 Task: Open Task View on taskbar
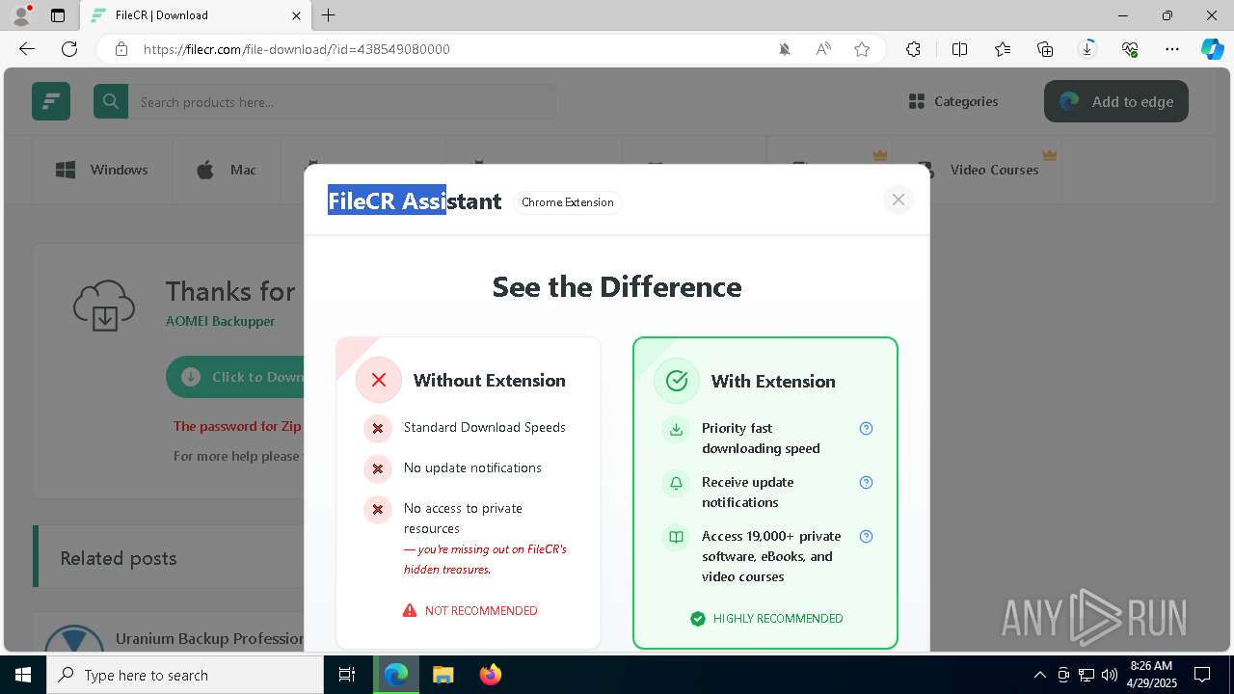tap(347, 675)
